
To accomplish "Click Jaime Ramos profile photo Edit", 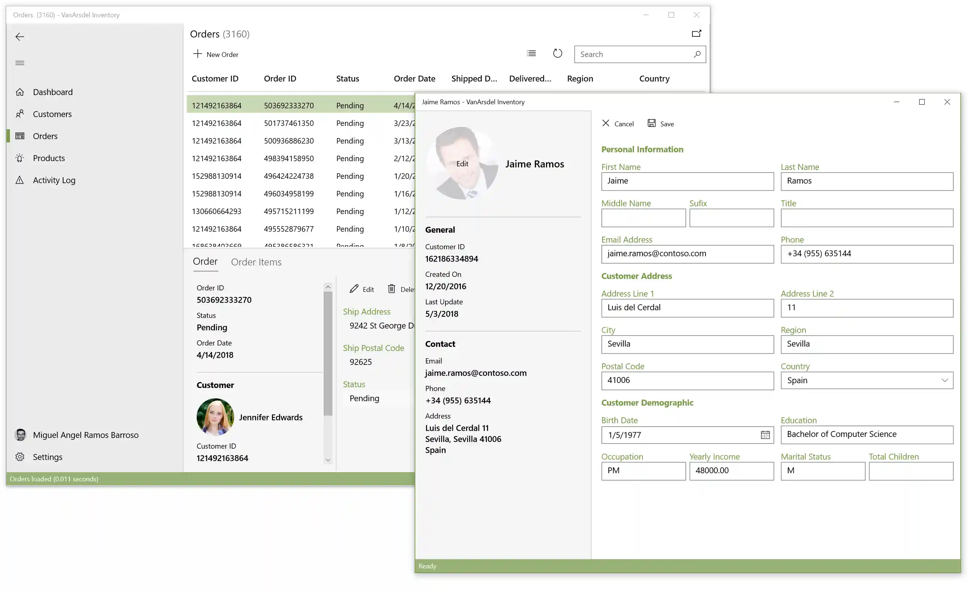I will click(x=462, y=164).
